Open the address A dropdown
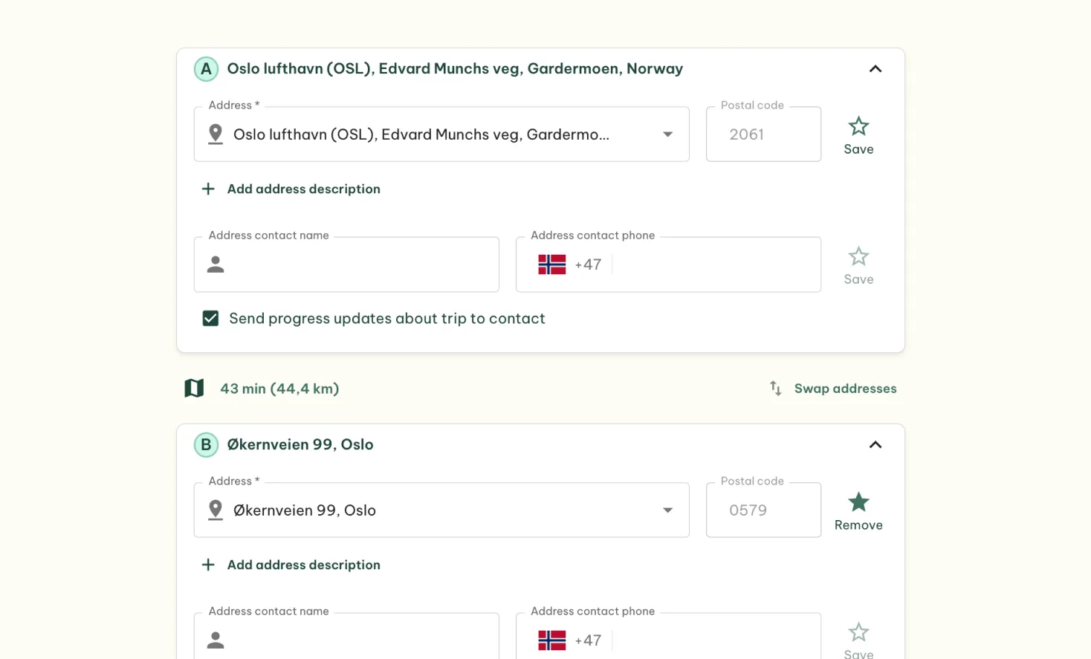The height and width of the screenshot is (659, 1091). [667, 134]
